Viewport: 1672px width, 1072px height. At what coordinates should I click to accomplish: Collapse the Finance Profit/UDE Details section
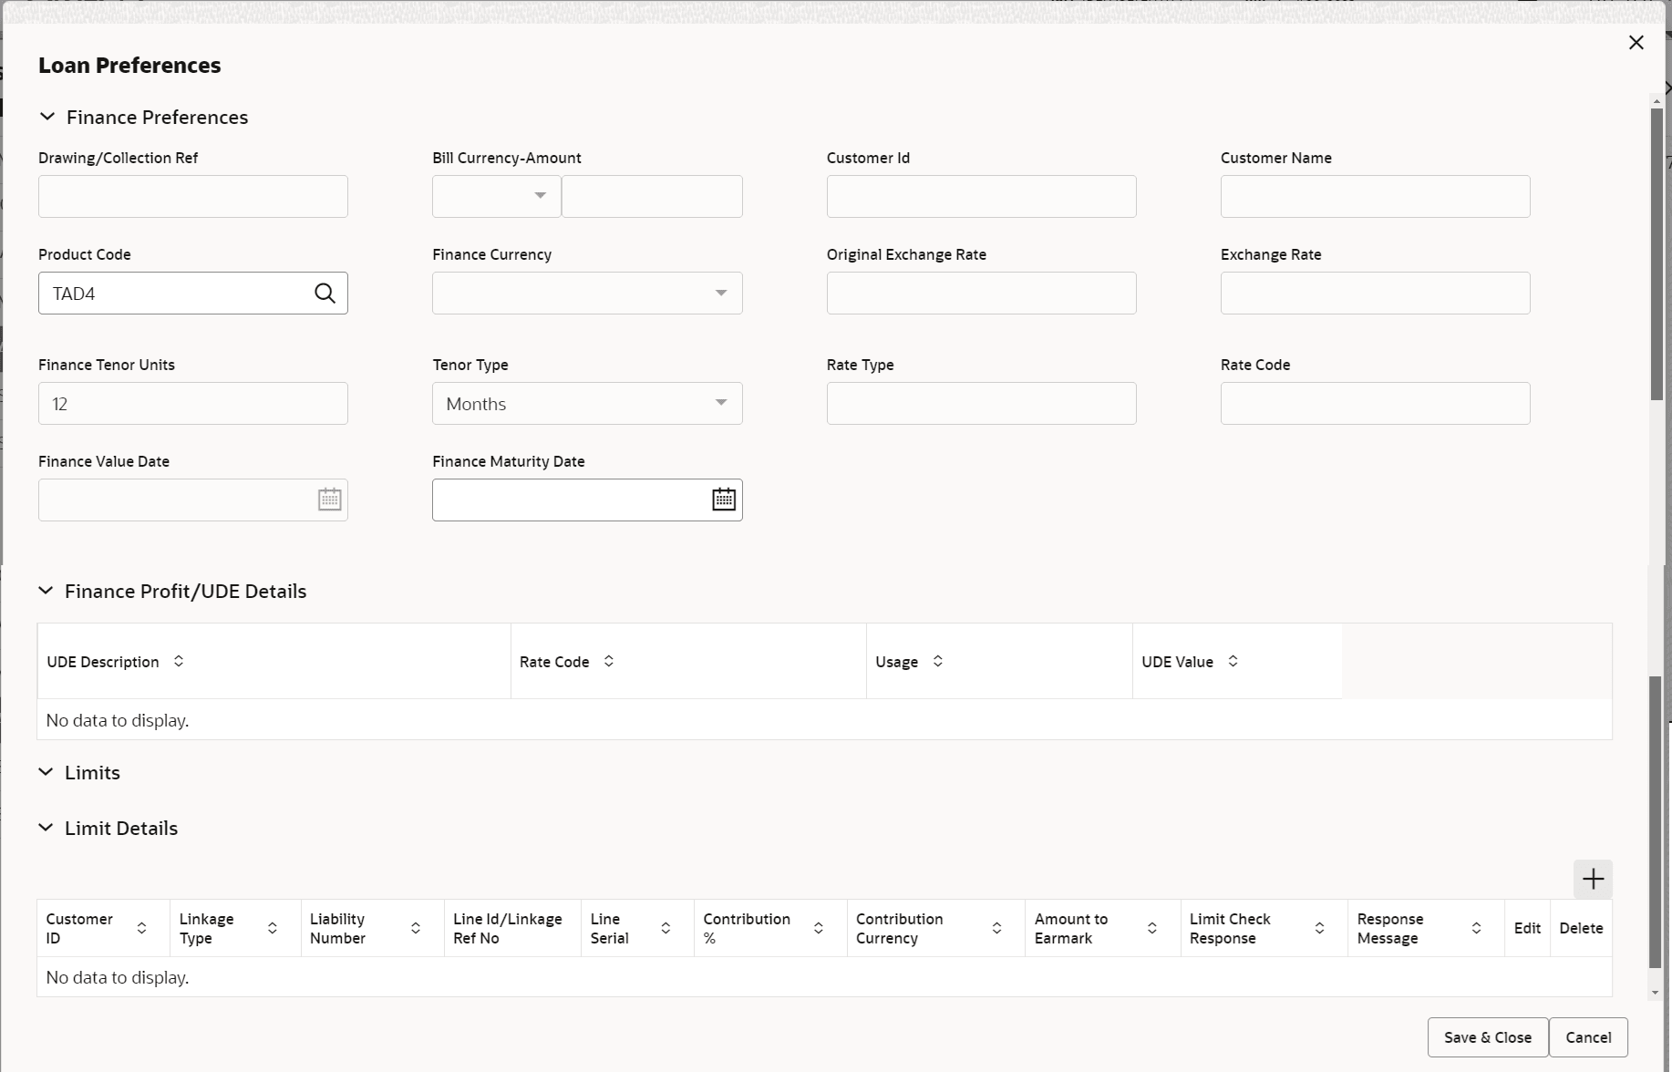pyautogui.click(x=46, y=591)
